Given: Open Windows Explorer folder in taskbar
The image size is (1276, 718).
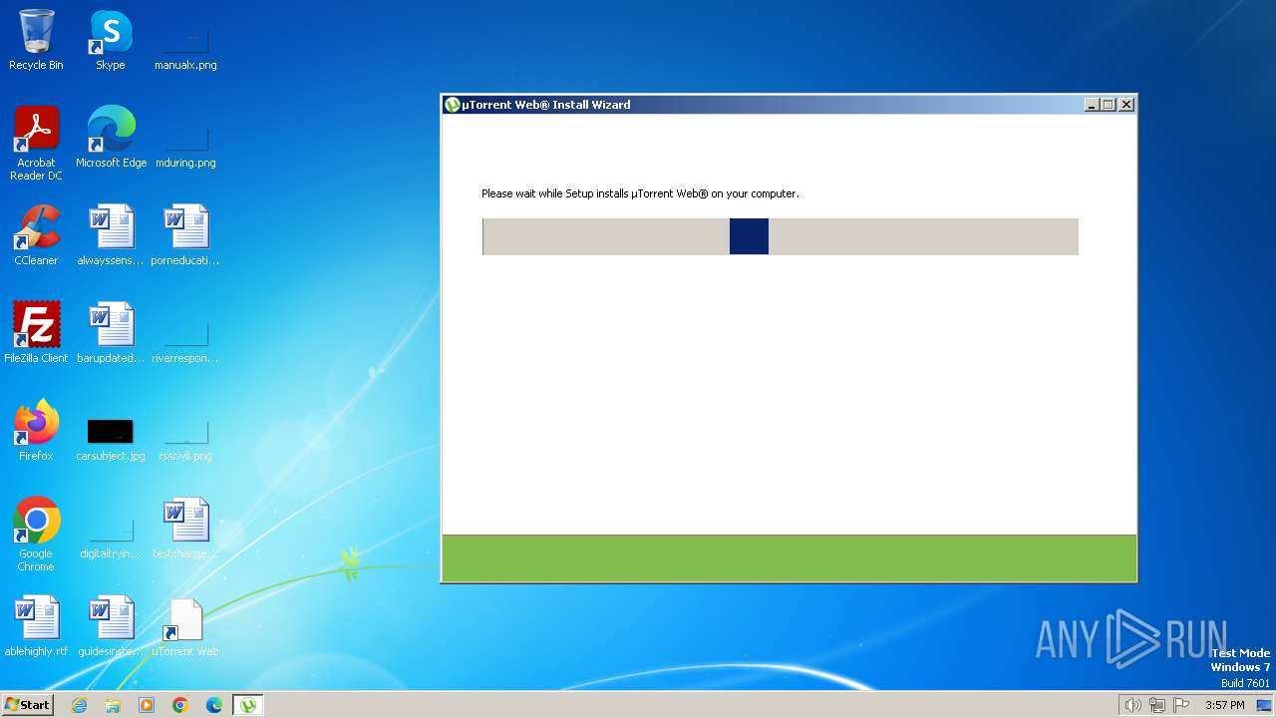Looking at the screenshot, I should point(113,705).
